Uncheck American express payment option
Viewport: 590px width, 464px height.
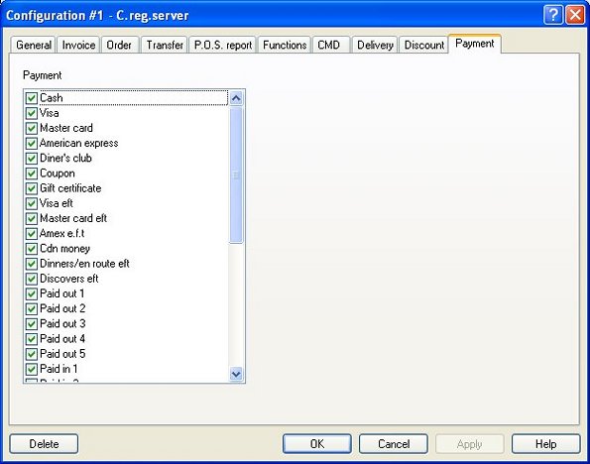coord(31,144)
